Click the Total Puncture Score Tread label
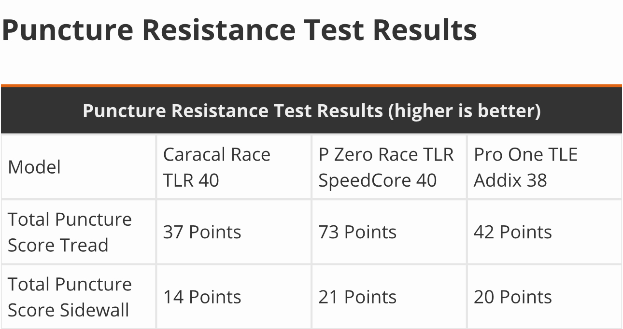The width and height of the screenshot is (623, 329). (x=70, y=232)
